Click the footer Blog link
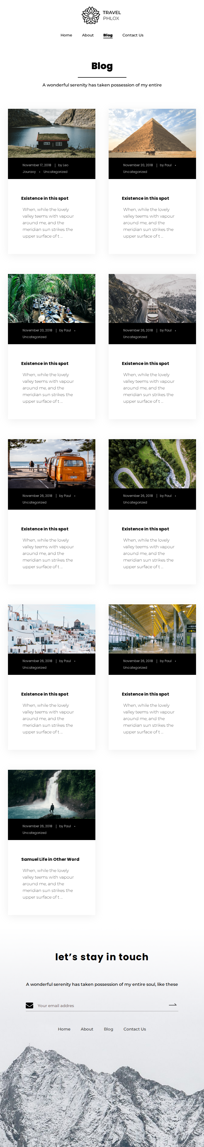This screenshot has width=204, height=1147. click(108, 1029)
